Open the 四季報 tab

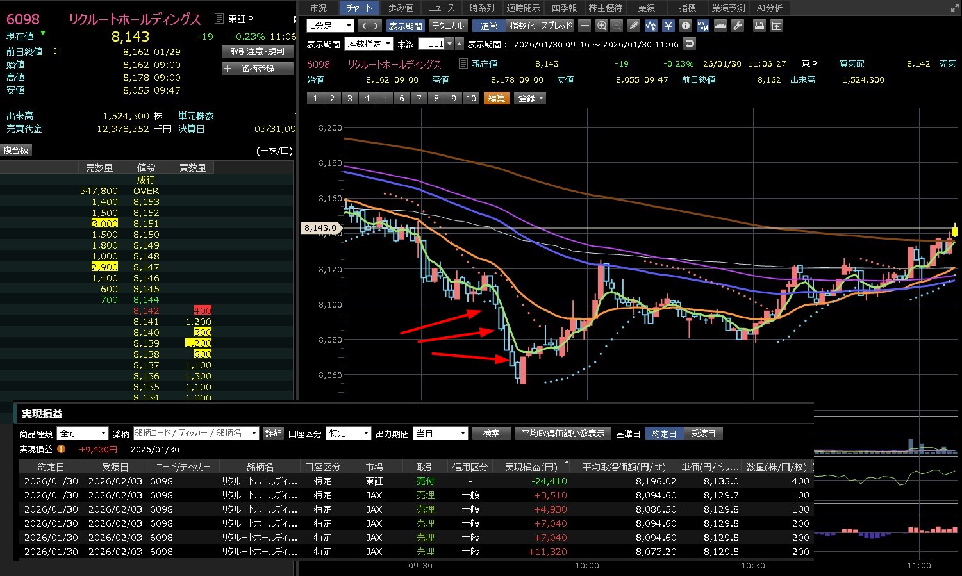pos(564,8)
